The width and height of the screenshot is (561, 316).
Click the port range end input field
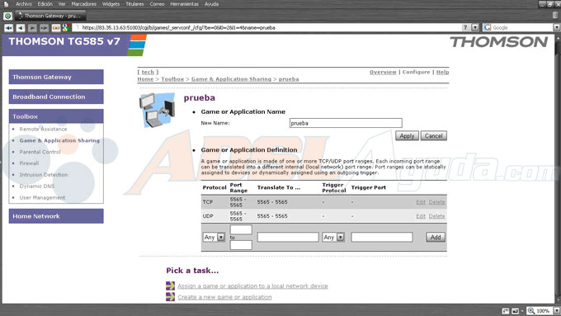[241, 245]
